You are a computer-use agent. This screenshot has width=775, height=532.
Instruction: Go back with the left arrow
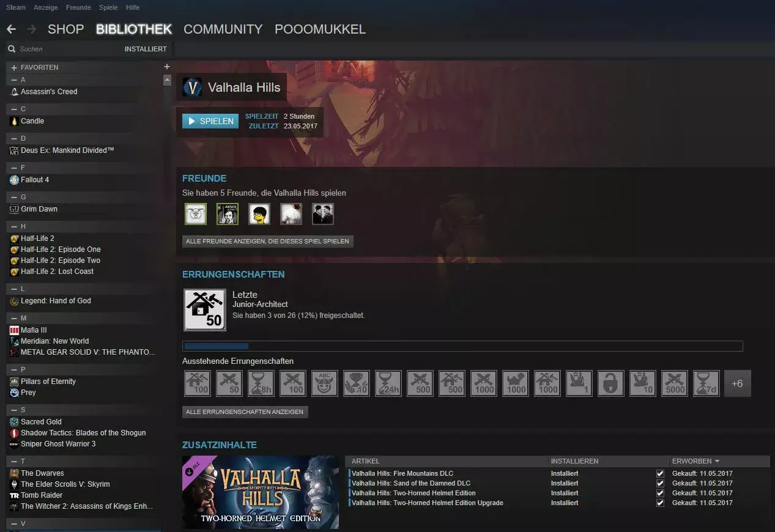pyautogui.click(x=11, y=29)
